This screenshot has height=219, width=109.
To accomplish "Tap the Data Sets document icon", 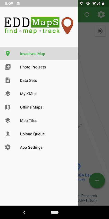I will click(8, 80).
